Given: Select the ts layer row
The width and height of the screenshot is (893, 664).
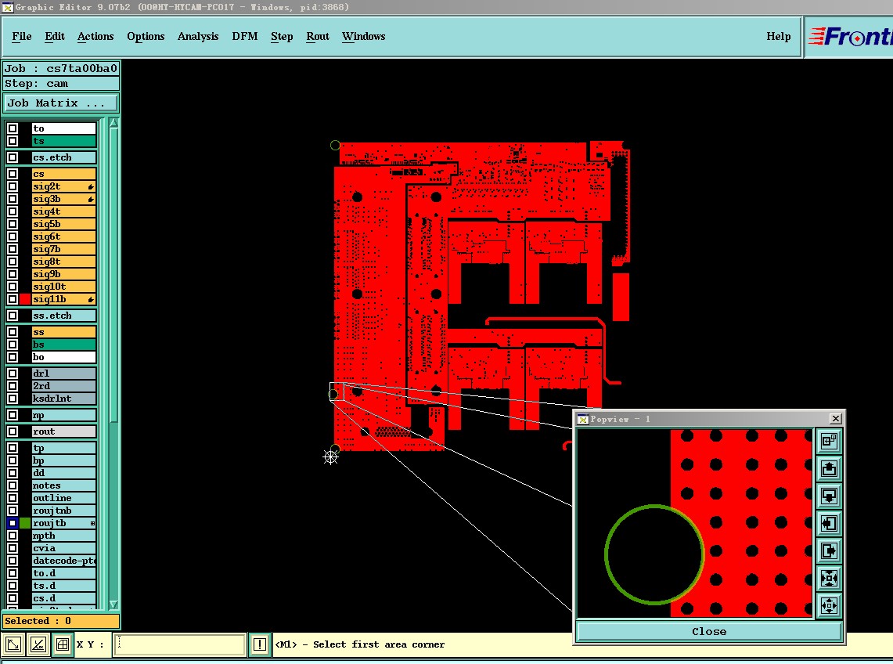Looking at the screenshot, I should pos(64,141).
